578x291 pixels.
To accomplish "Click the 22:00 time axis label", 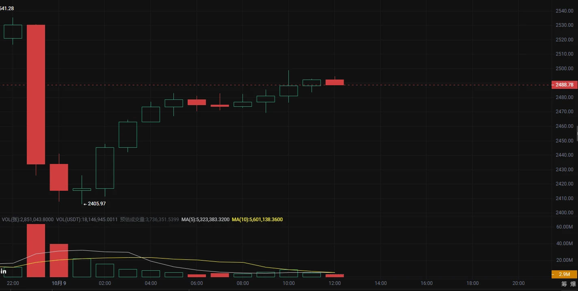I will 13,283.
